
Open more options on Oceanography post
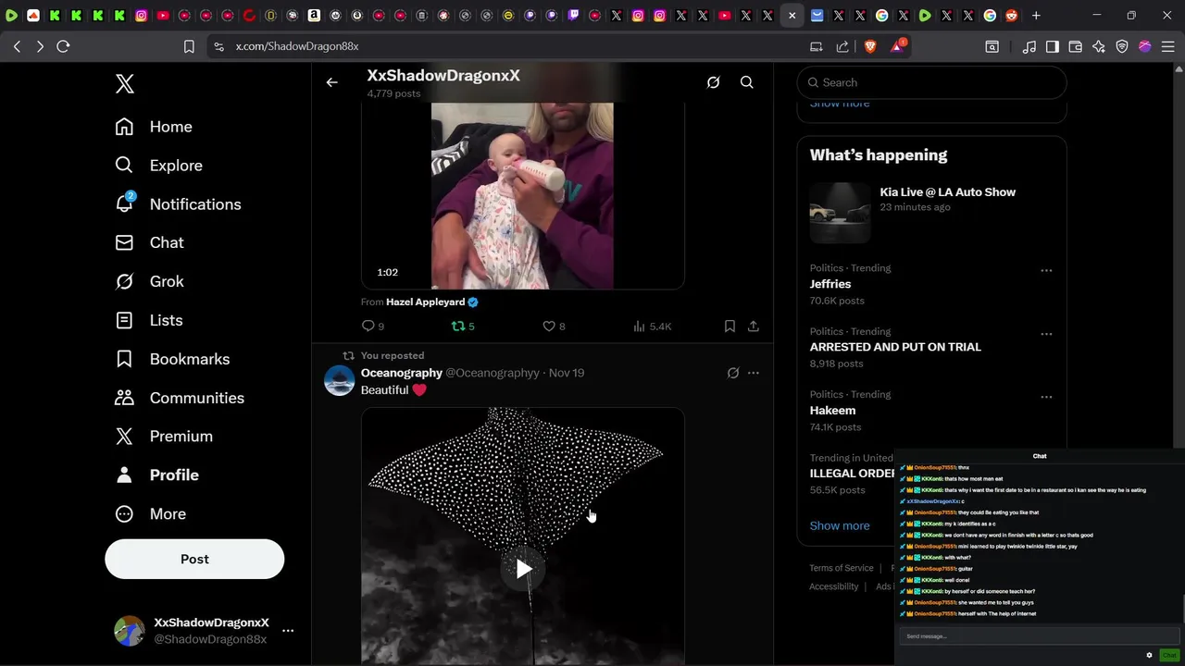click(x=754, y=373)
